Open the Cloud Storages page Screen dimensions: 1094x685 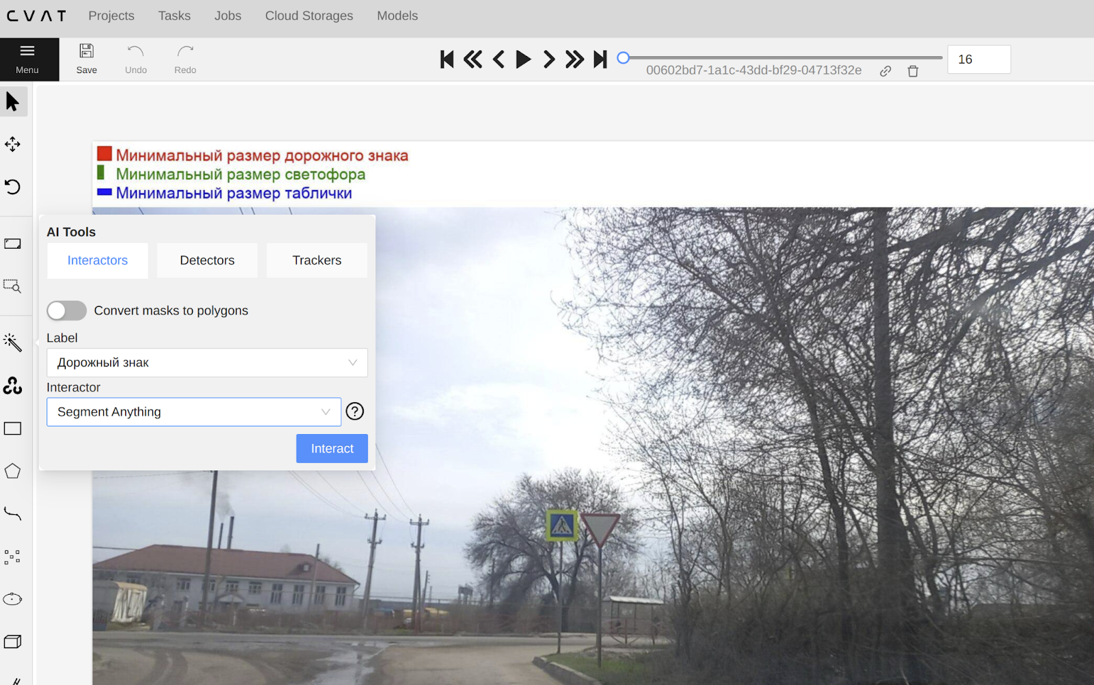(309, 16)
